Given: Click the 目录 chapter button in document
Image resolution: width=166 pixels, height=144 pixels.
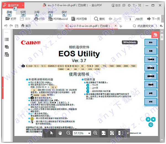Looking at the screenshot, I should coord(151,51).
